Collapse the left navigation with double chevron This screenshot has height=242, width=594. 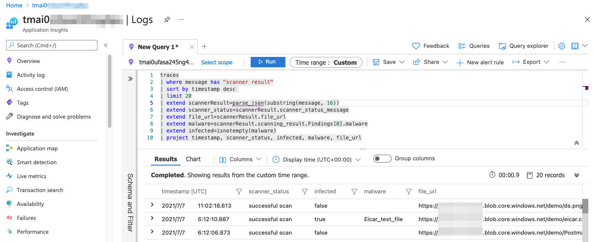click(105, 45)
